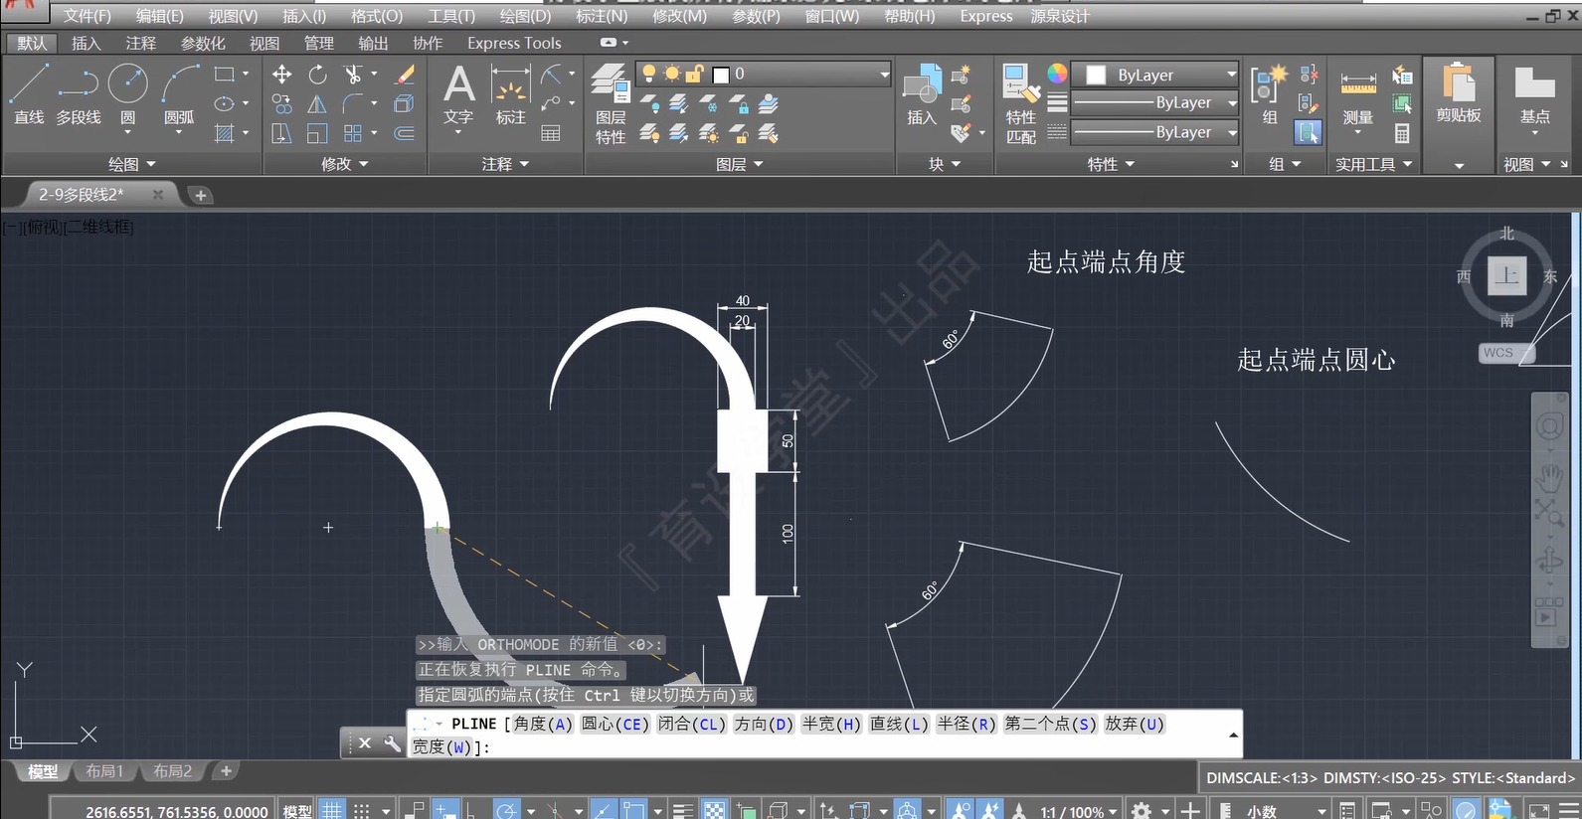Toggle polar tracking in status bar
Image resolution: width=1582 pixels, height=819 pixels.
[x=506, y=811]
